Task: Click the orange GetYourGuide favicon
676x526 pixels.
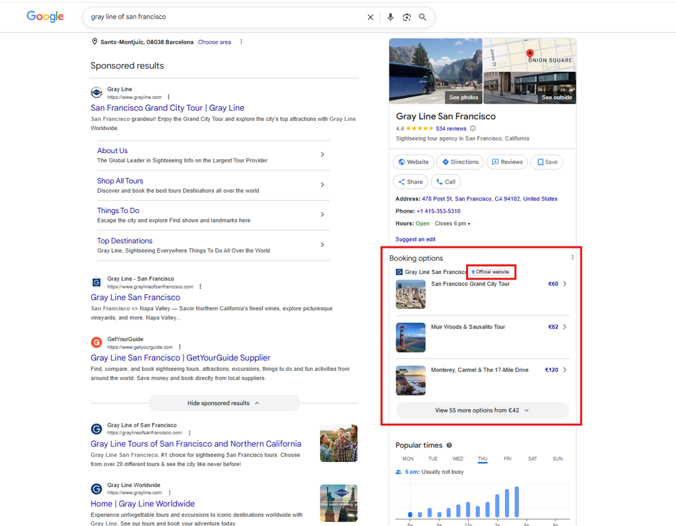Action: [96, 343]
